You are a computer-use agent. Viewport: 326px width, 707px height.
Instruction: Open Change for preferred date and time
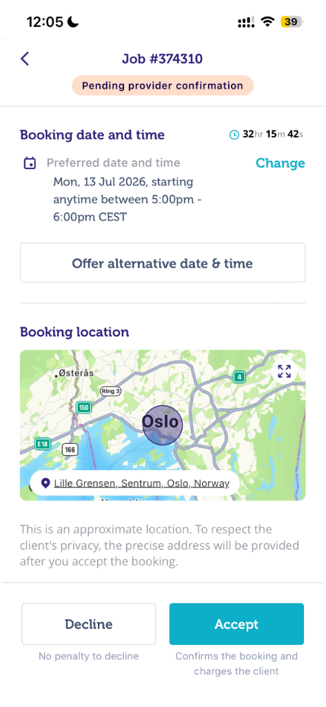coord(280,163)
